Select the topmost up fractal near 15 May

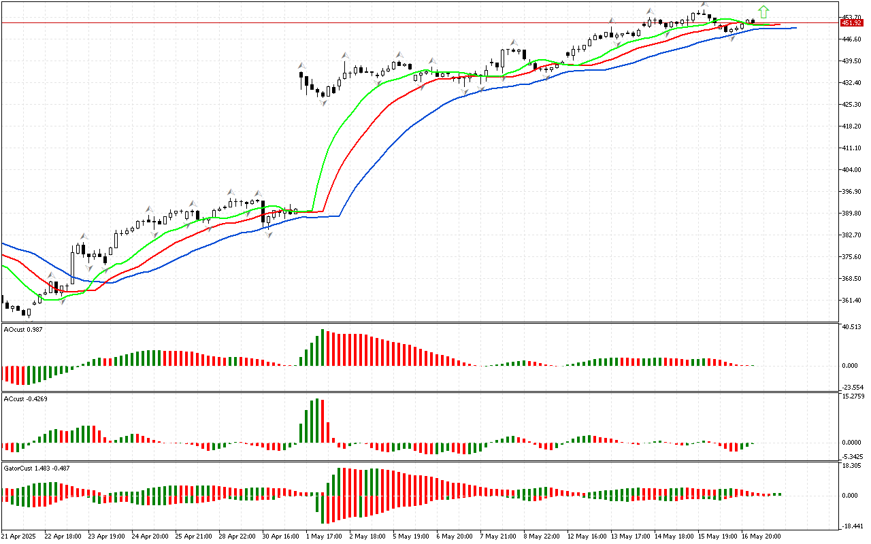[x=703, y=5]
